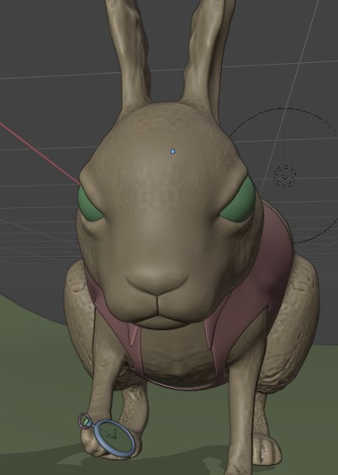Click the blue origin dot on rabbit's forehead
The image size is (338, 475).
[x=172, y=151]
